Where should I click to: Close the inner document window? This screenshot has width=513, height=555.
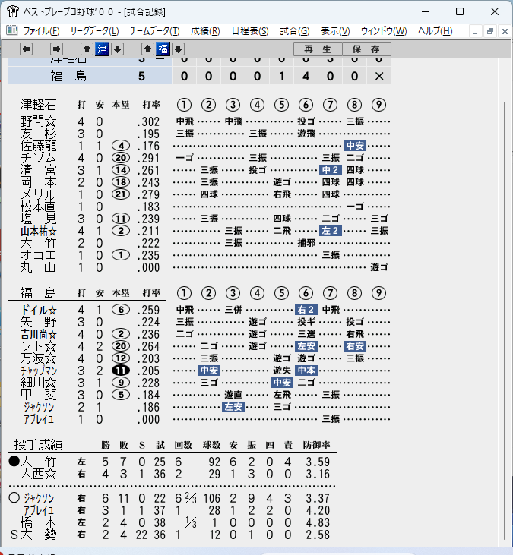(x=505, y=31)
